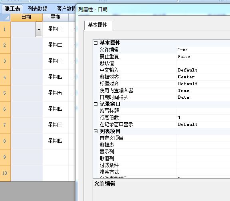Click the Default value of 在记录窗口显示
This screenshot has width=230, height=201.
[188, 125]
